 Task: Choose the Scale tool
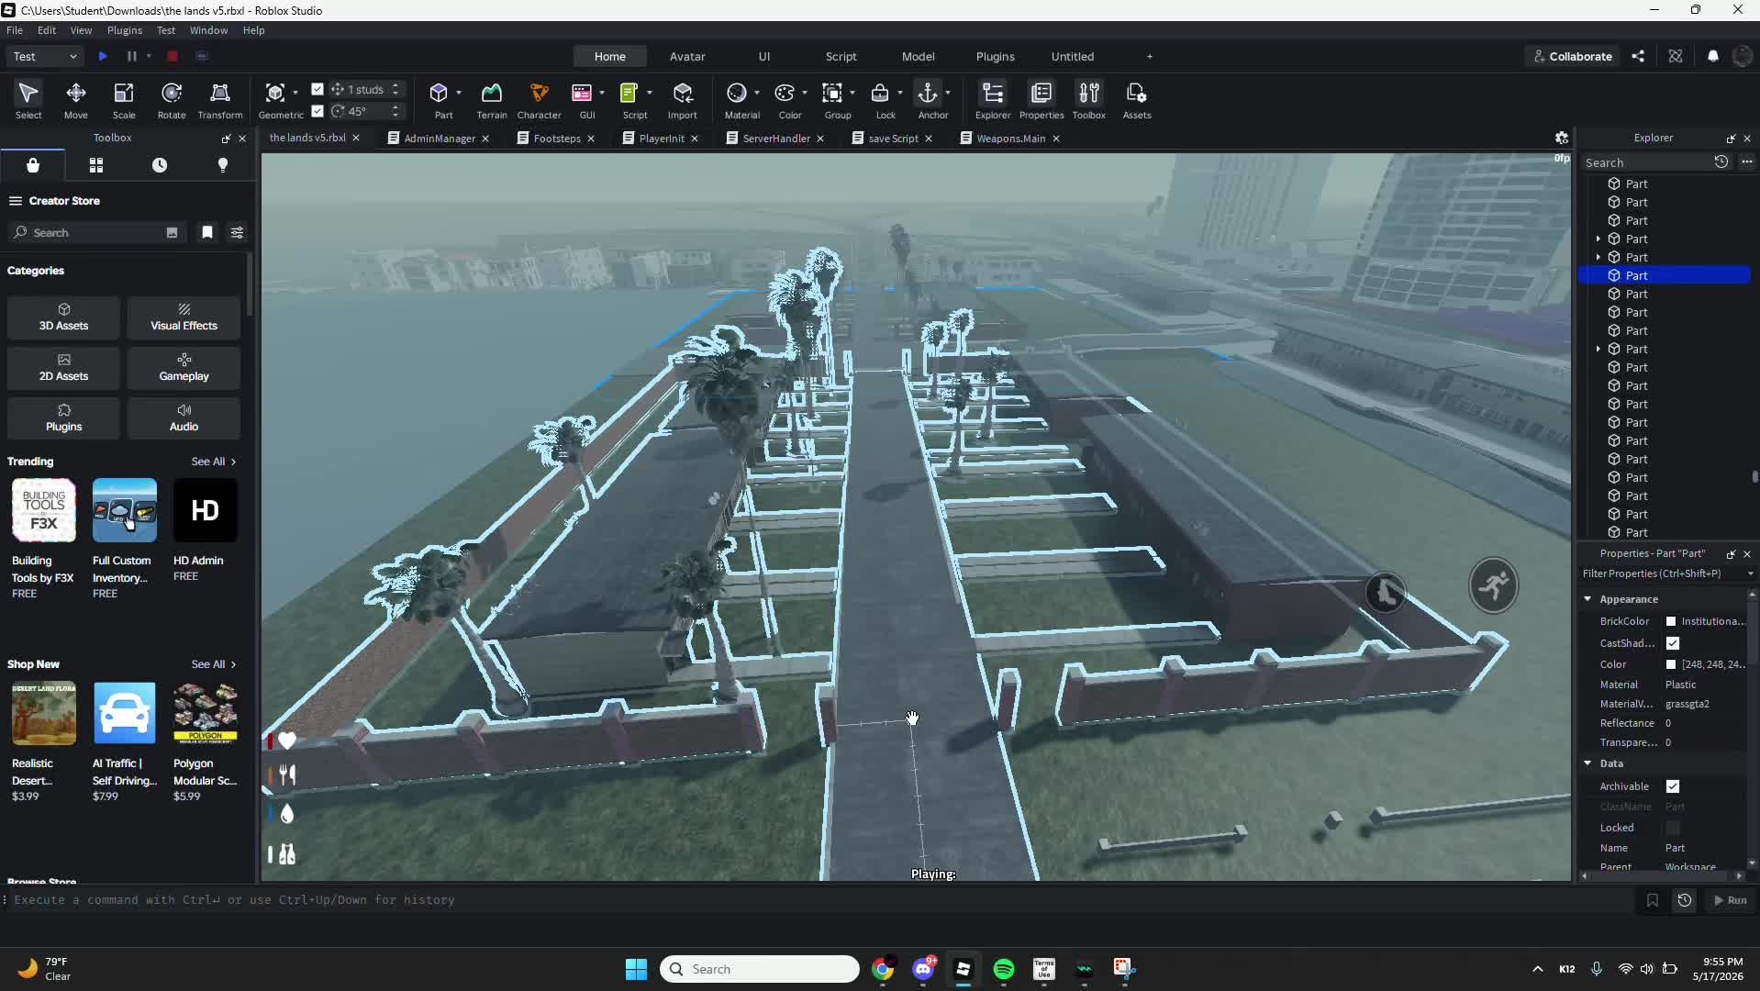(x=124, y=100)
